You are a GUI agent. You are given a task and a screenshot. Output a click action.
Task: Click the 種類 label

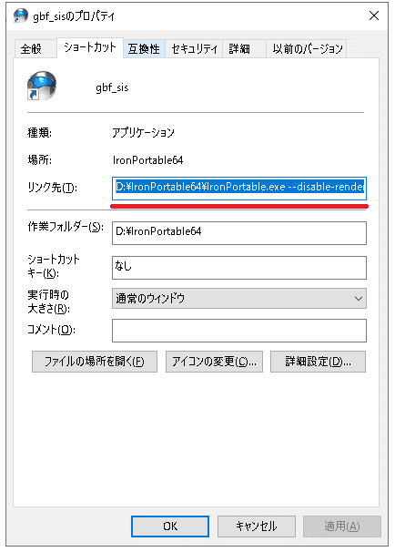point(40,133)
